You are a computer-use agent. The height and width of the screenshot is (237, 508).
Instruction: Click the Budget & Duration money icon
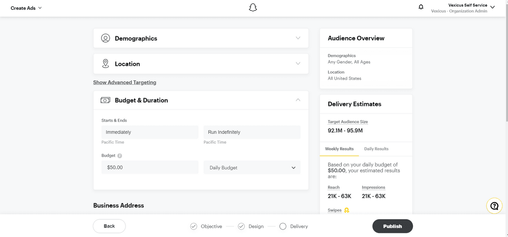tap(106, 100)
